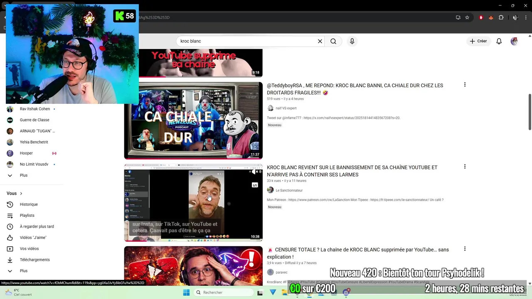The image size is (532, 299).
Task: Open the paravec channel link
Action: [x=281, y=272]
